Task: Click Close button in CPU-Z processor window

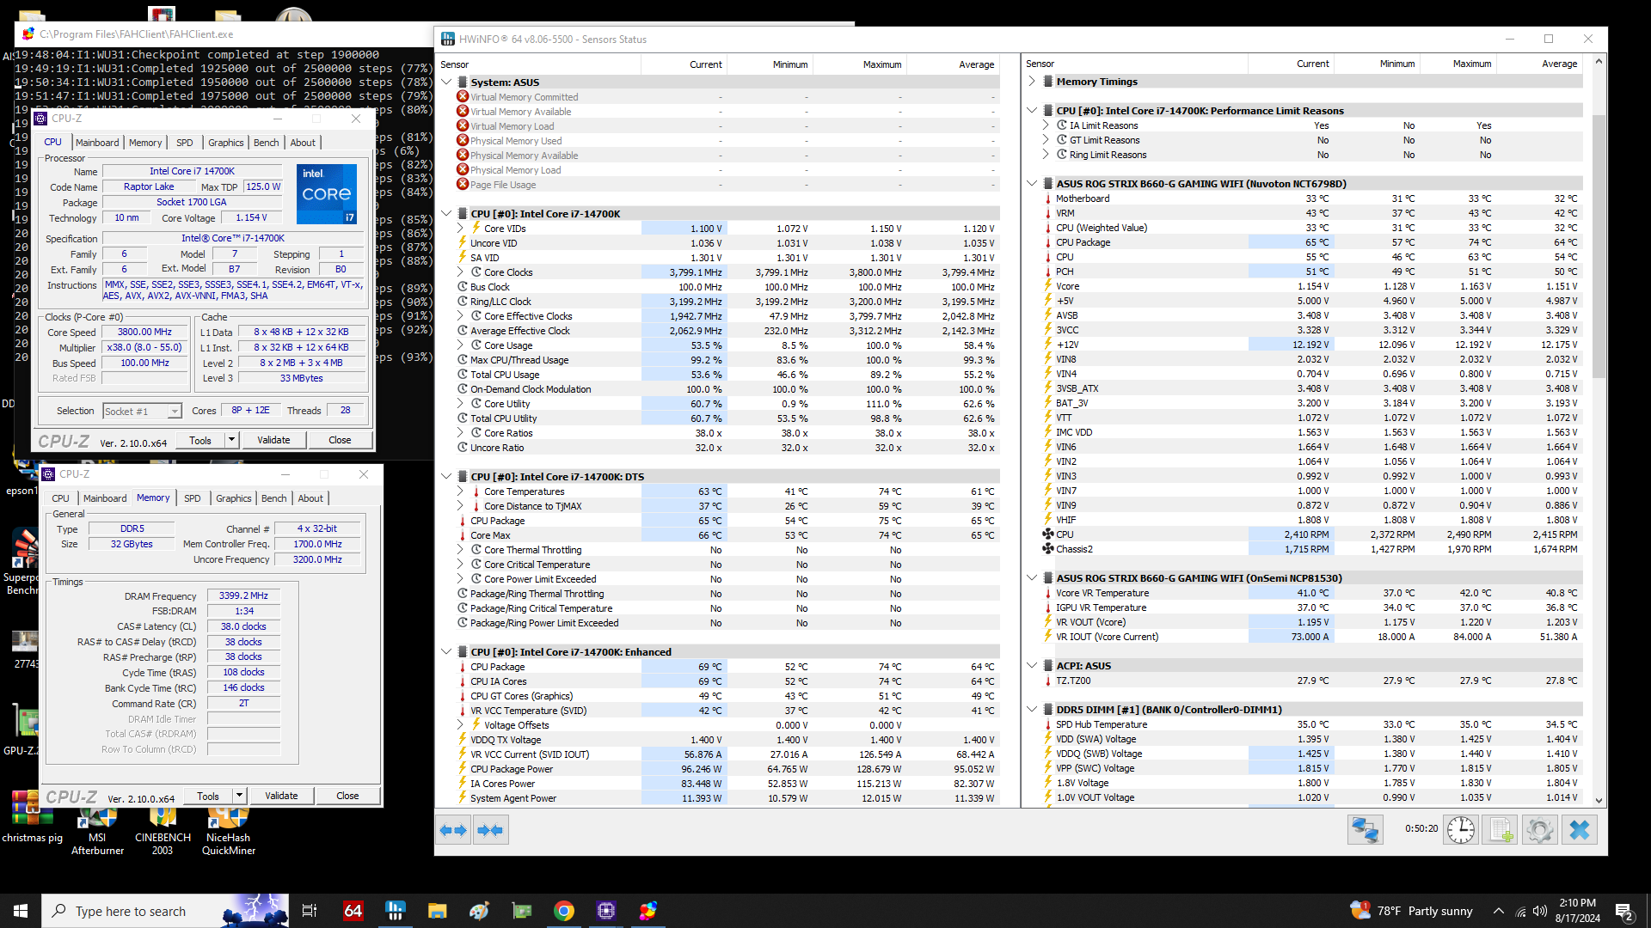Action: 340,440
